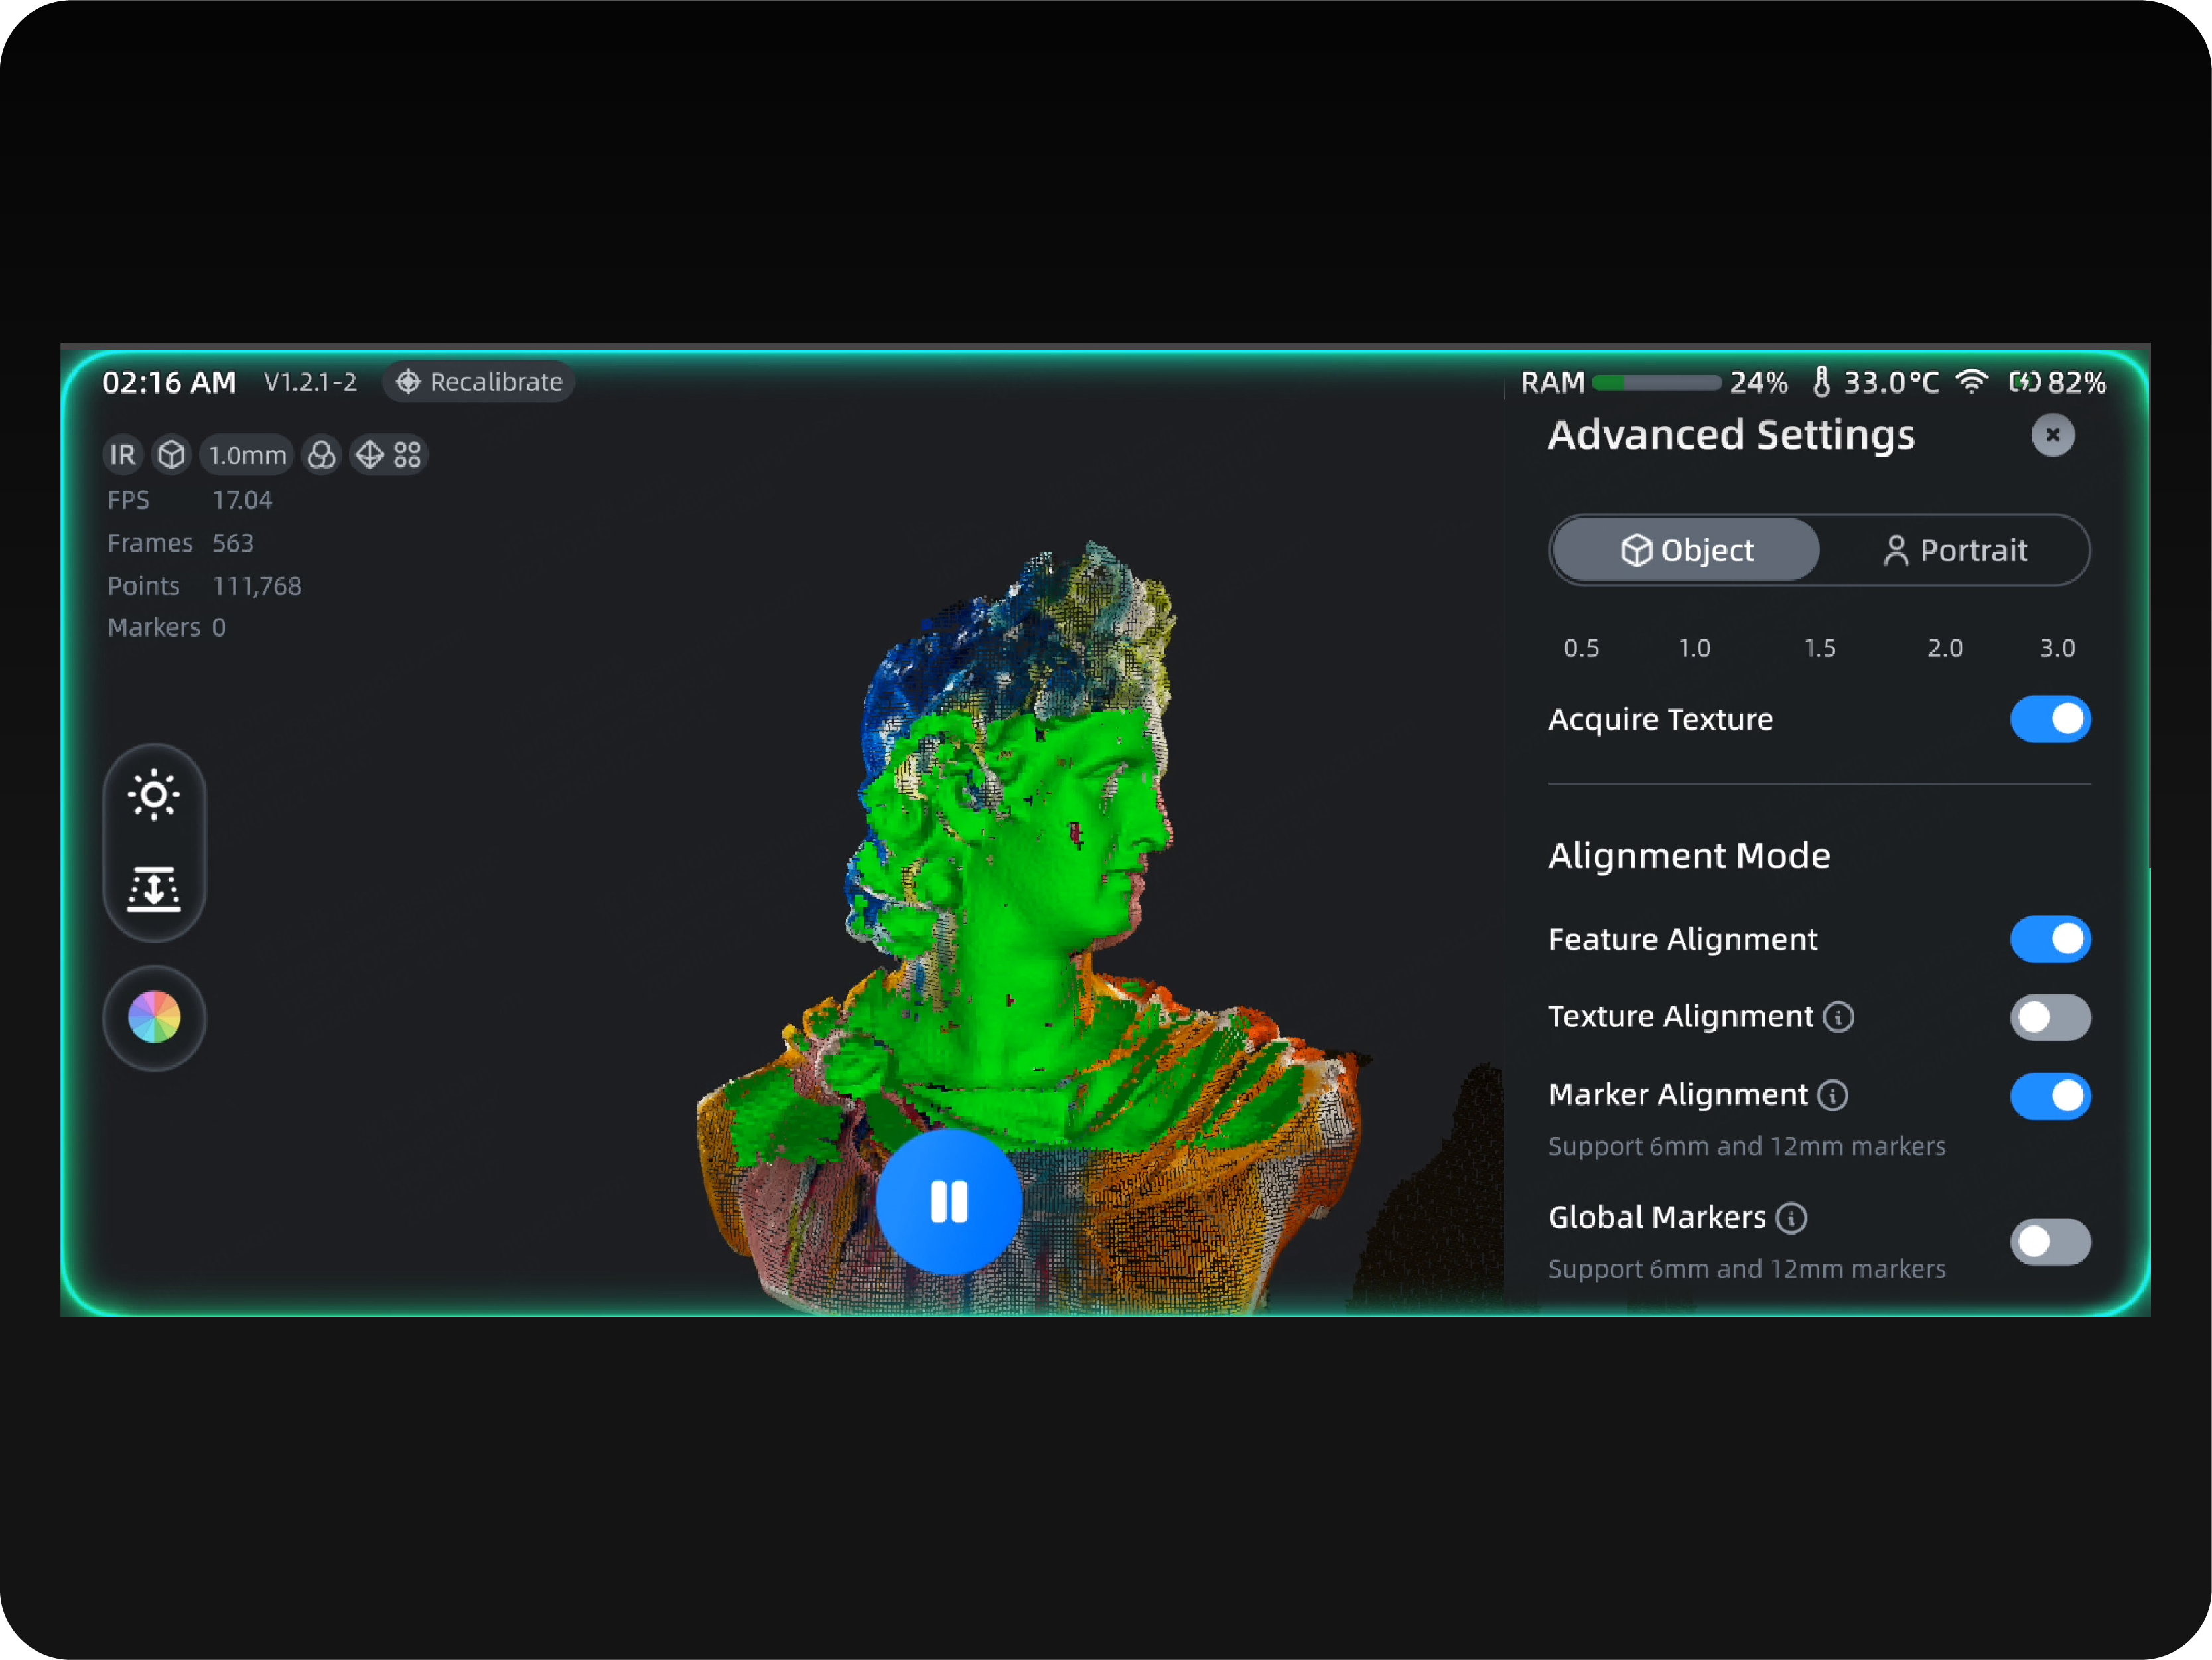Enable the Texture Alignment toggle
2212x1660 pixels.
click(x=2049, y=1018)
